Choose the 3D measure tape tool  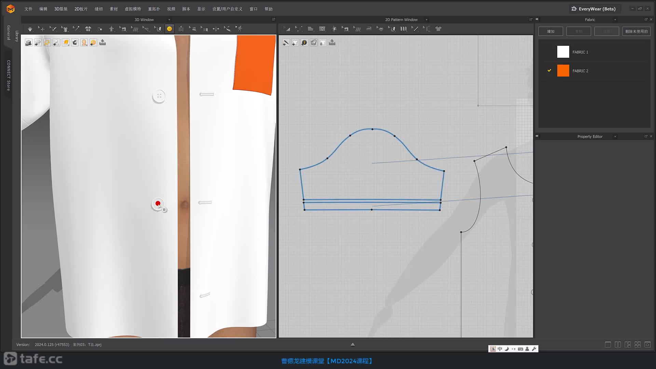point(227,29)
